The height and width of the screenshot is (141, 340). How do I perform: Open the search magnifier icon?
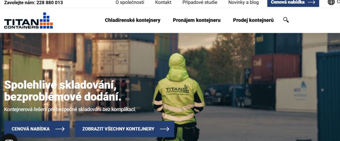(286, 20)
